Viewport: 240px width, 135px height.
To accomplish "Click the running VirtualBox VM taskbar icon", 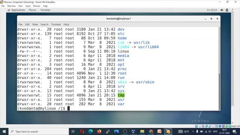I will (168, 132).
